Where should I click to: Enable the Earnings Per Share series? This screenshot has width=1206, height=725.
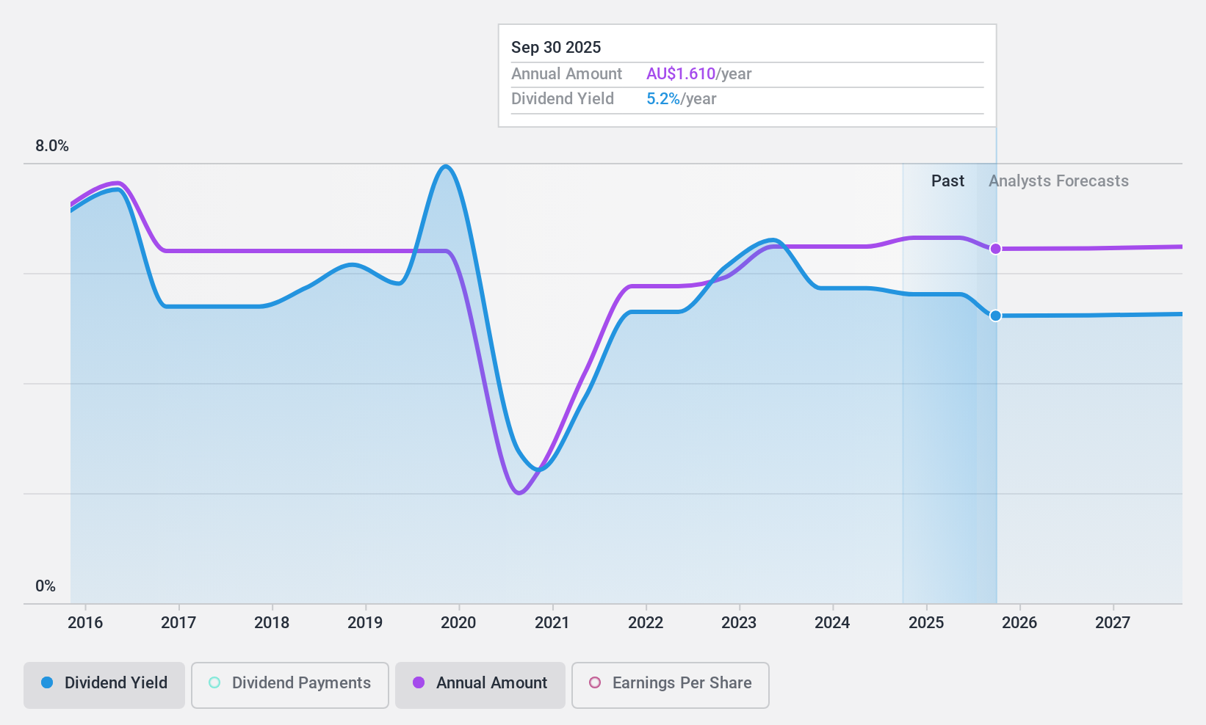(671, 685)
